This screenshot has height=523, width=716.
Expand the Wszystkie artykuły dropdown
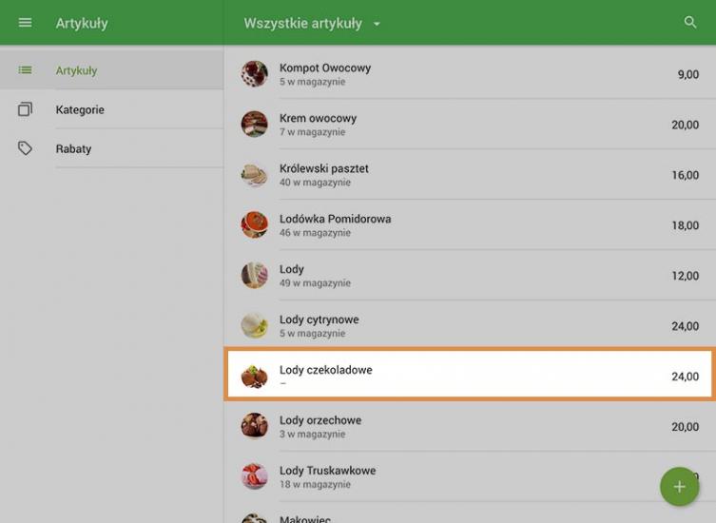[x=312, y=23]
